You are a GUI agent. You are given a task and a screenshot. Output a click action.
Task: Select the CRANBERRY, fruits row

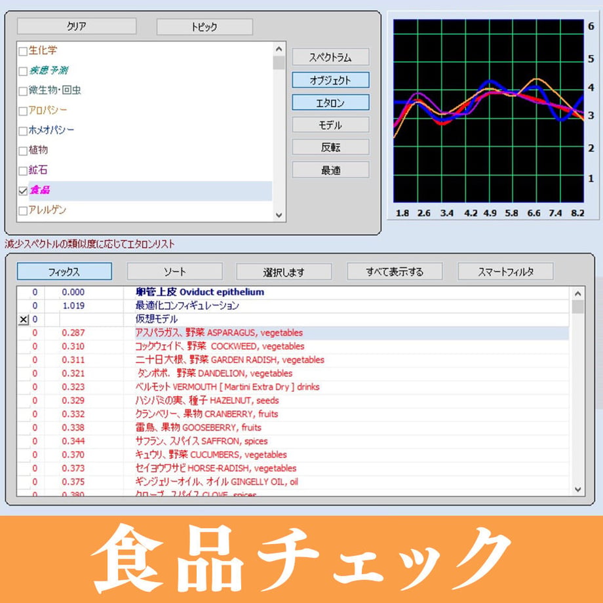(x=293, y=414)
